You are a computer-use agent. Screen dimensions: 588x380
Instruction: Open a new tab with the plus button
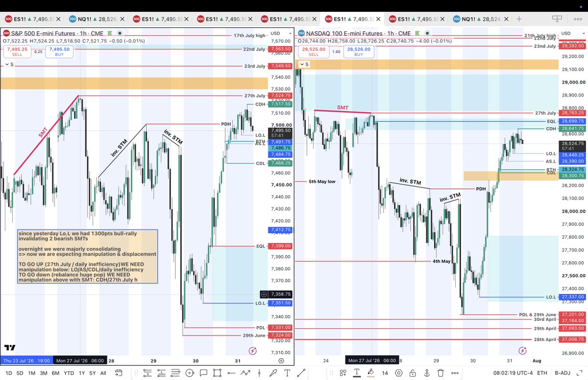[519, 19]
